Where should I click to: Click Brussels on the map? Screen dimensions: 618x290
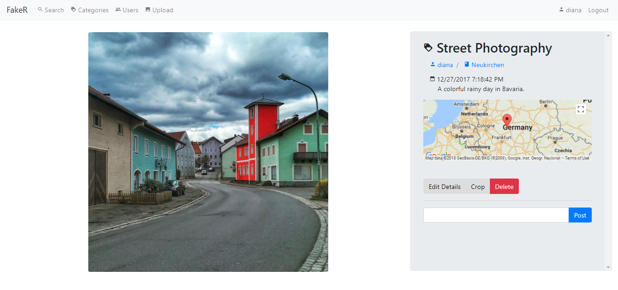tap(461, 127)
